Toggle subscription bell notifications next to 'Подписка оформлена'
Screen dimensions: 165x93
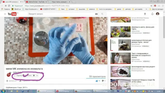(34, 75)
